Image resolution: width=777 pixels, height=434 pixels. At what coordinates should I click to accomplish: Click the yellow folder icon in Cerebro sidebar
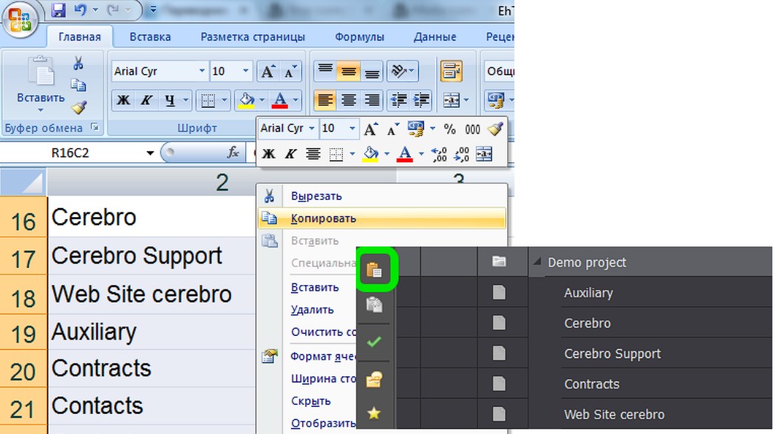click(374, 379)
